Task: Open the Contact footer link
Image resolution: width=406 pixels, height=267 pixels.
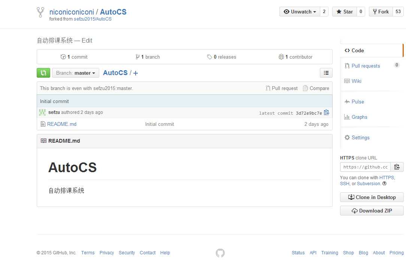Action: [x=148, y=253]
